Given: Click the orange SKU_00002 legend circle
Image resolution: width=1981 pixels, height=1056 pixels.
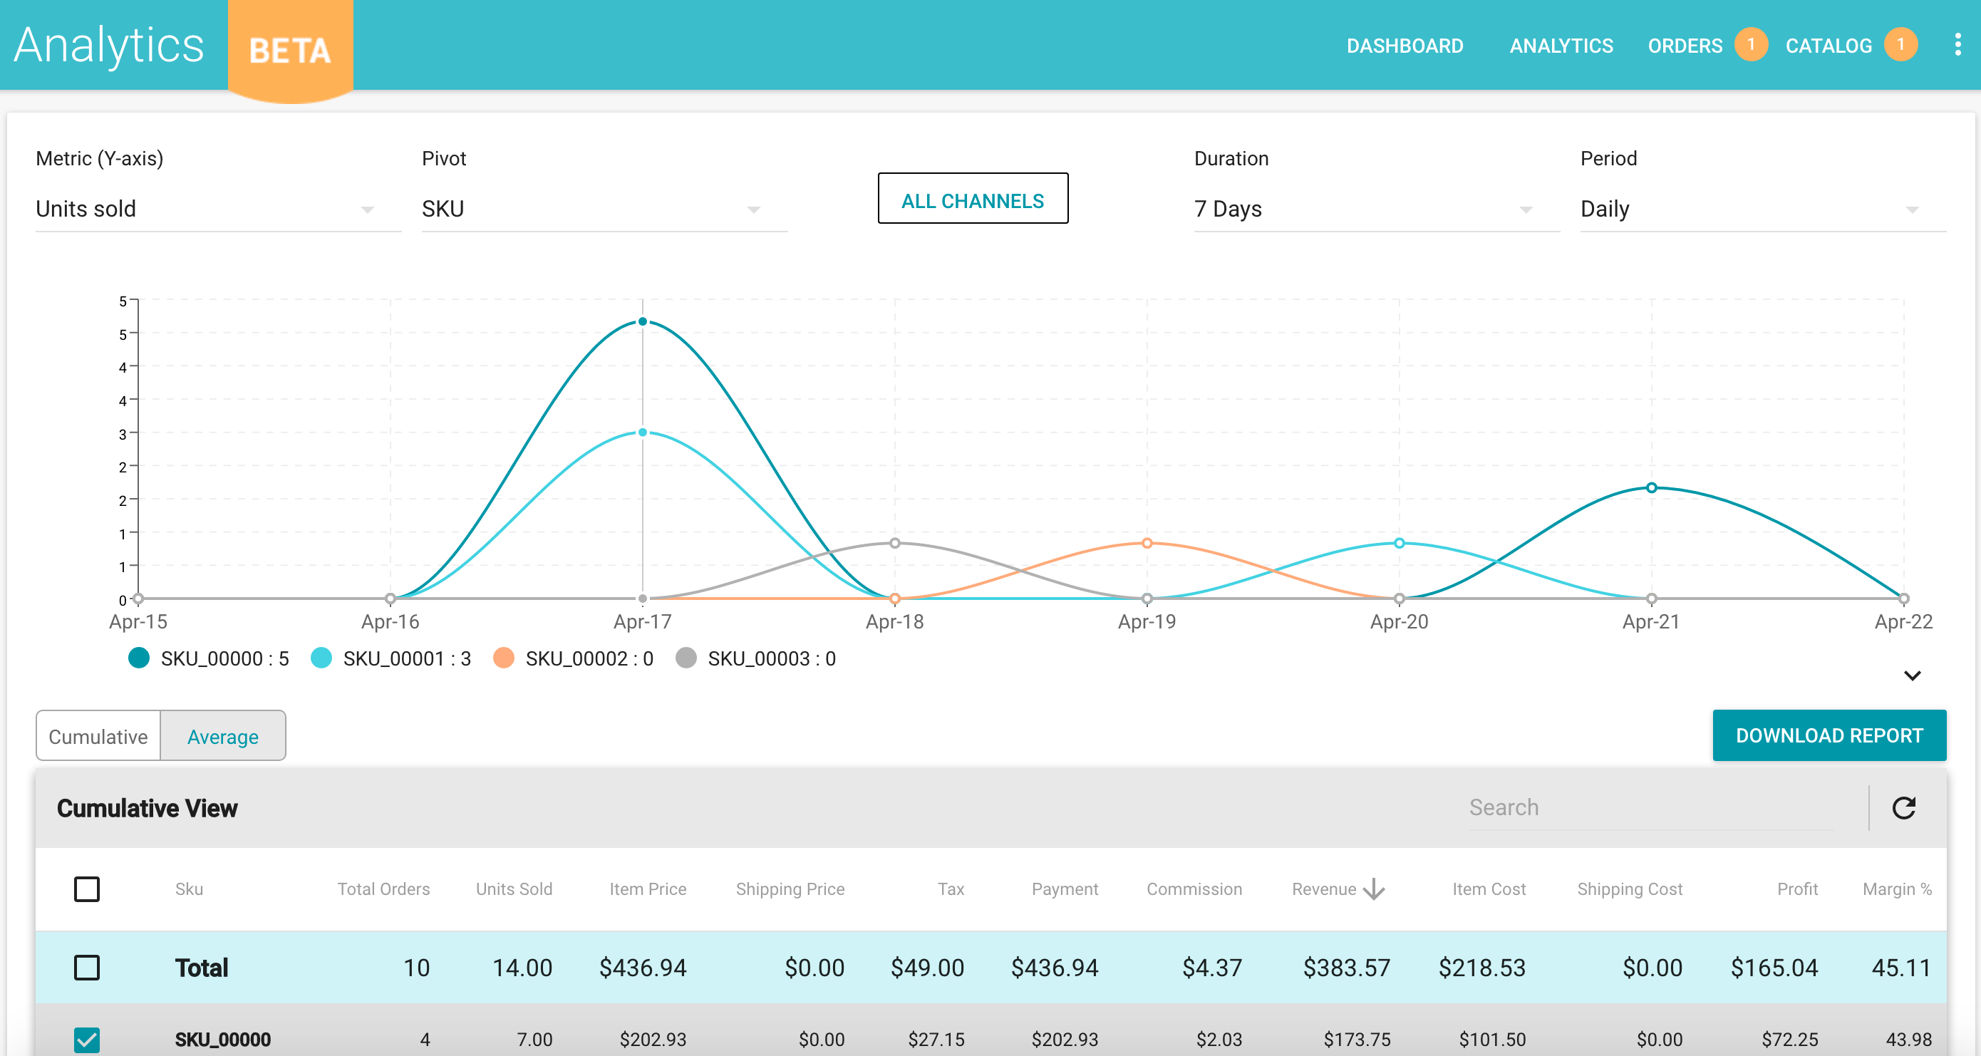Looking at the screenshot, I should coord(504,658).
